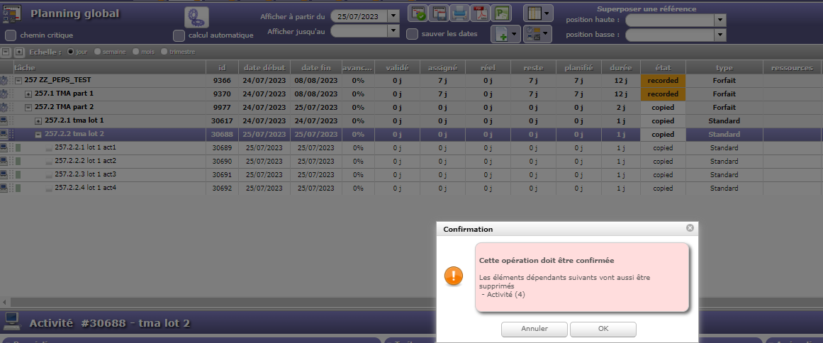Close the Confirmation dialog with X
The image size is (823, 343).
(690, 228)
